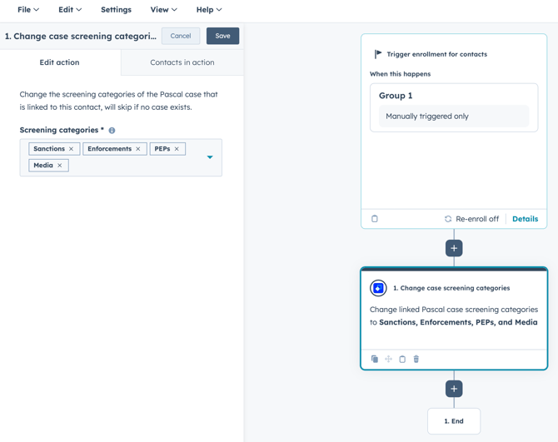Viewport: 558px width, 442px height.
Task: Click the plus button above the action card
Action: pyautogui.click(x=454, y=248)
